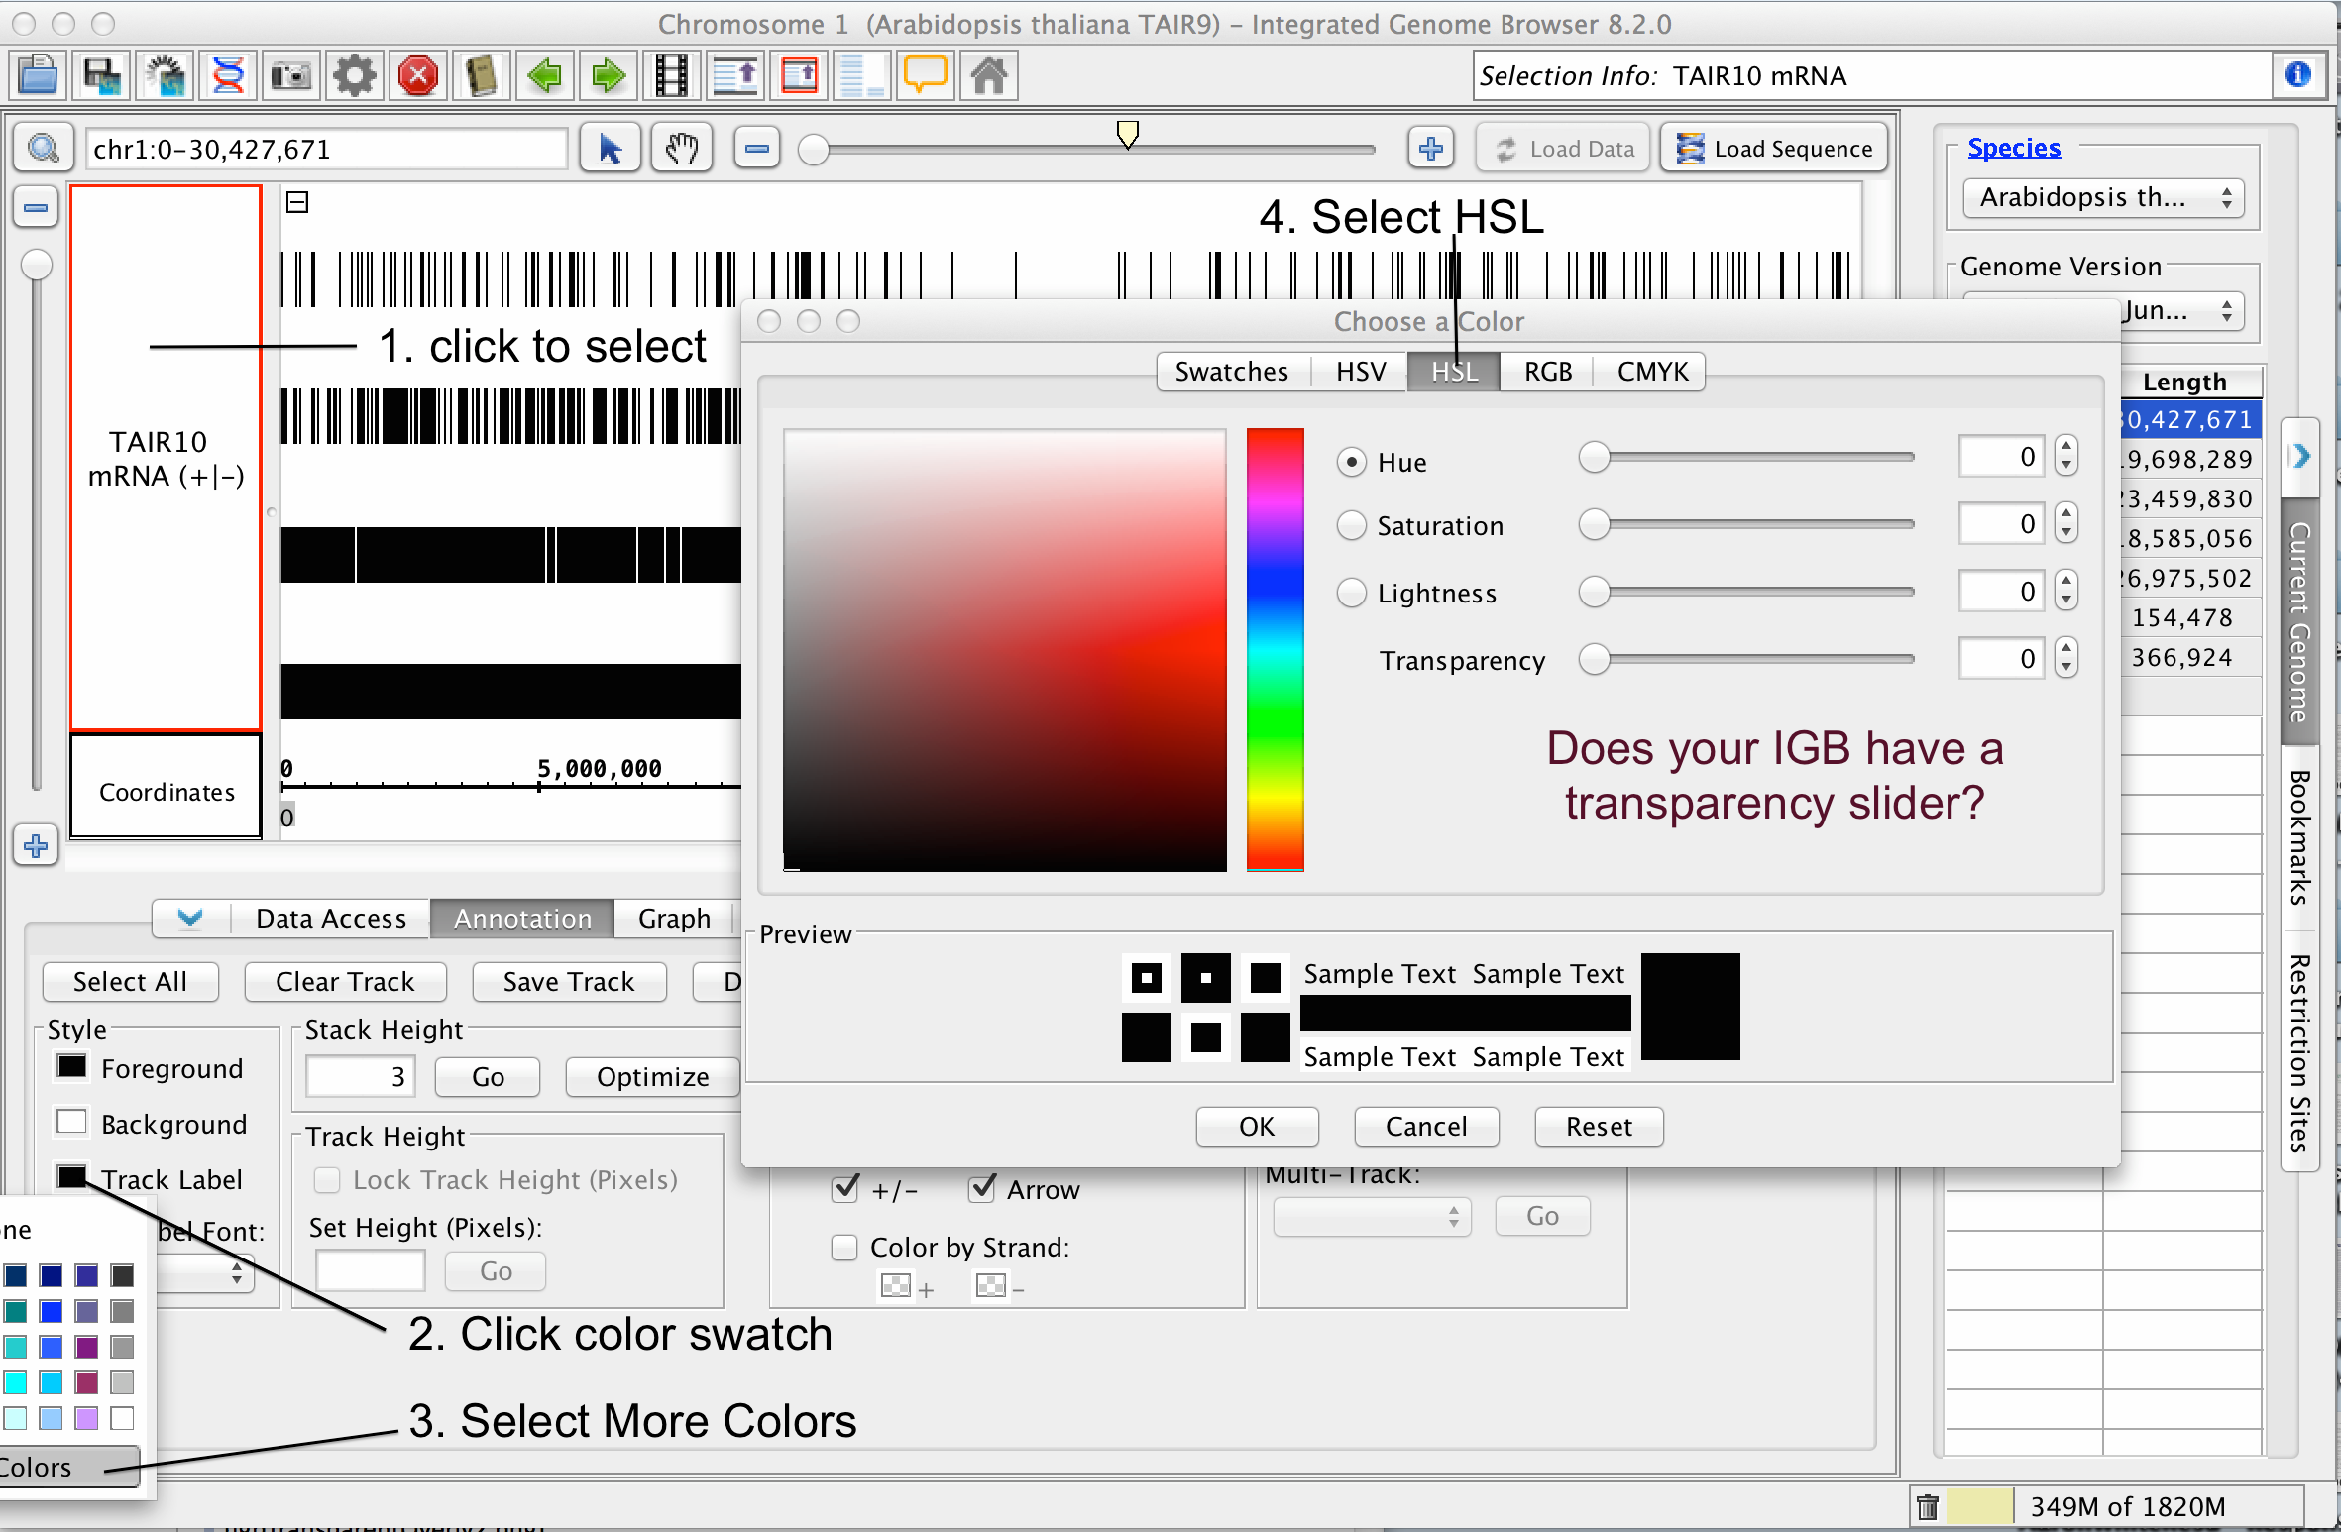Select the hand grab tool
The width and height of the screenshot is (2341, 1532).
[x=682, y=150]
